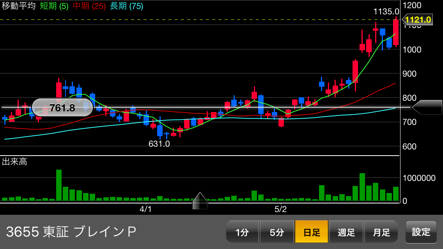Tap the 短期 (5) moving average legend
The image size is (443, 249).
point(54,6)
